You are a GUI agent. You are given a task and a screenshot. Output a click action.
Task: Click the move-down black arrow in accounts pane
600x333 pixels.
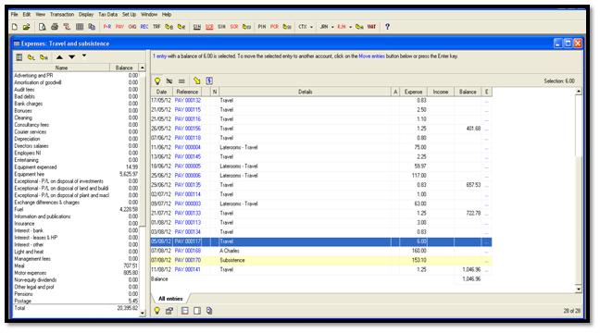[x=71, y=57]
